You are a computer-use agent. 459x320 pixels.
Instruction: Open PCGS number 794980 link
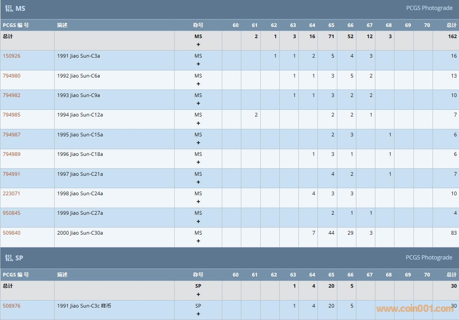click(x=12, y=76)
